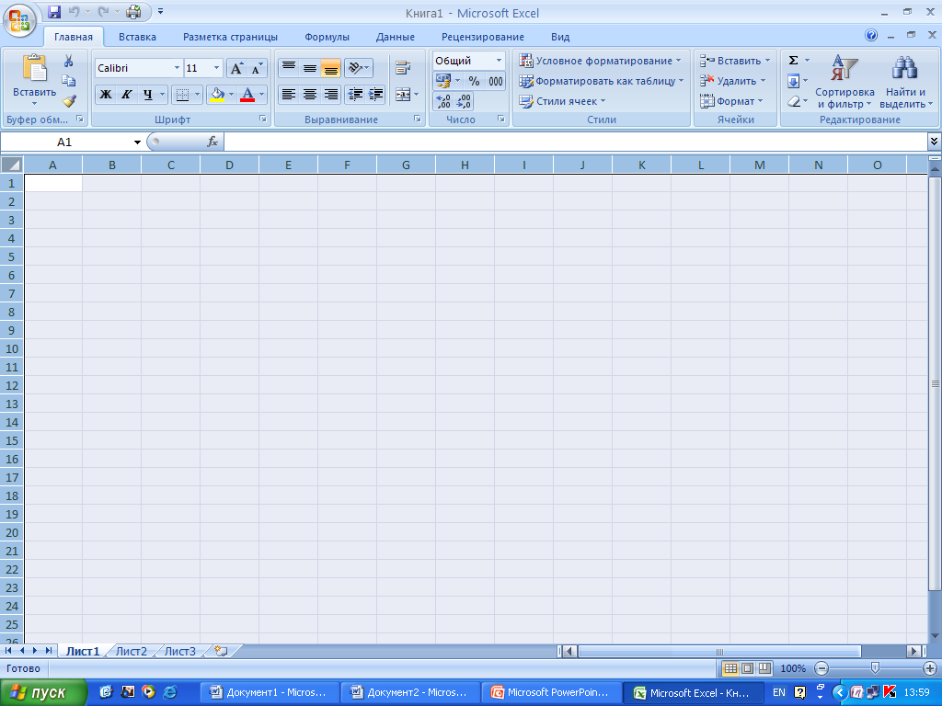Copy selection with the copy icon
942x706 pixels.
click(68, 81)
